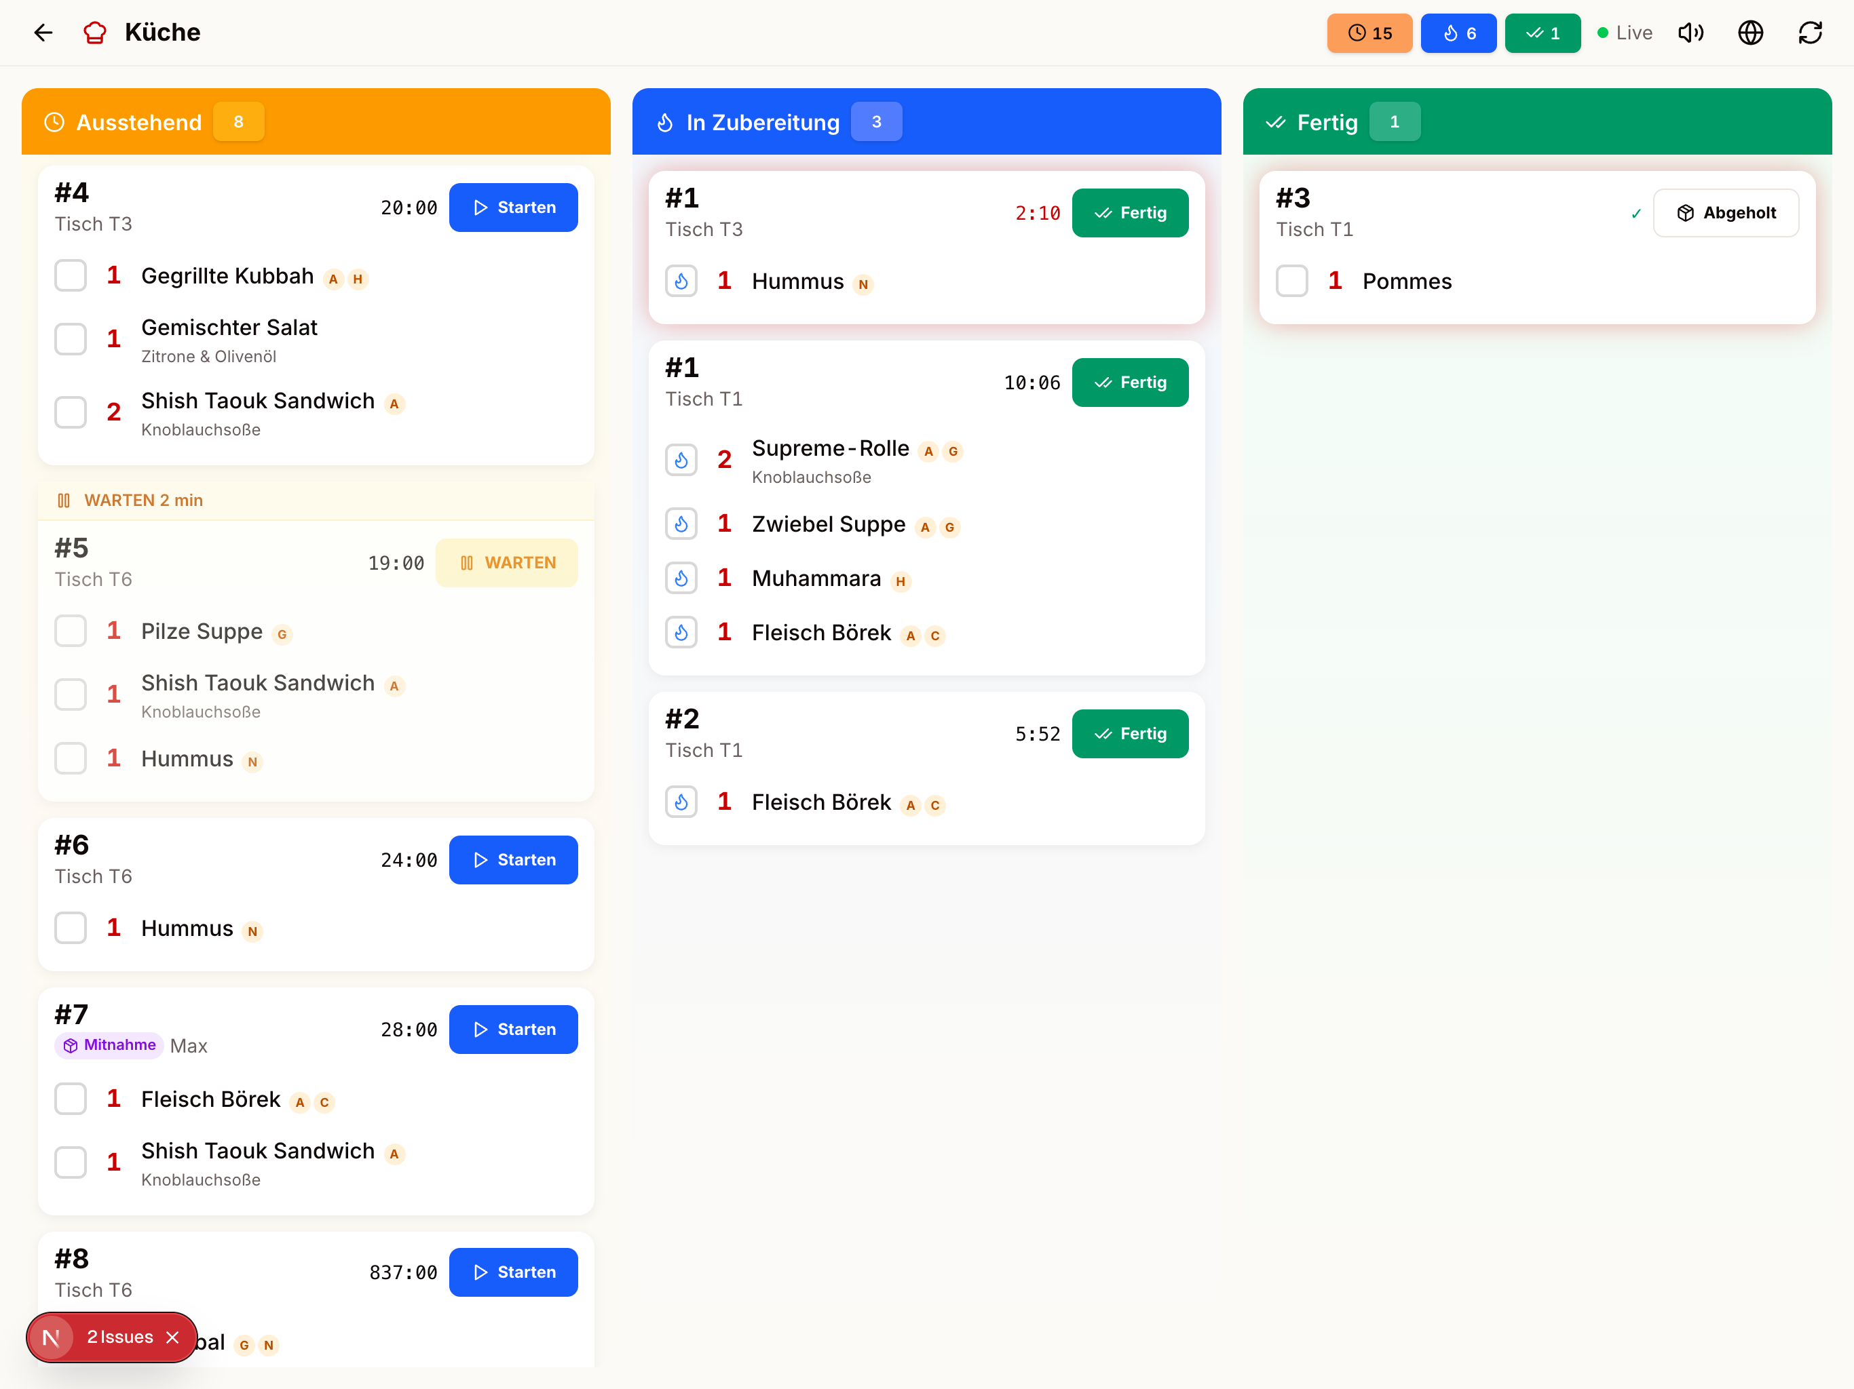Click the Live status indicator

point(1625,33)
